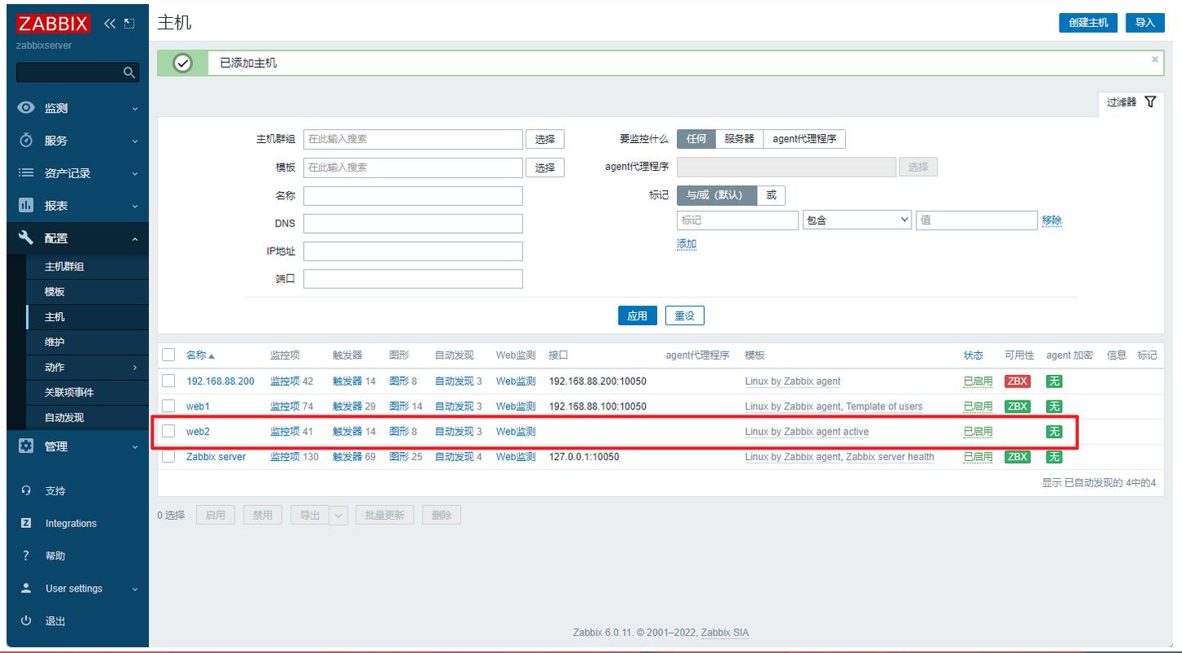This screenshot has height=653, width=1182.
Task: Expand the 服务 menu
Action: (x=135, y=141)
